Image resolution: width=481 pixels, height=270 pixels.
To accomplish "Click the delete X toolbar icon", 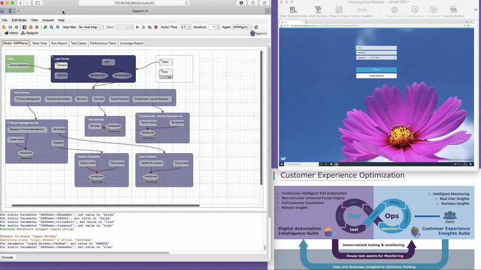I will point(37,27).
